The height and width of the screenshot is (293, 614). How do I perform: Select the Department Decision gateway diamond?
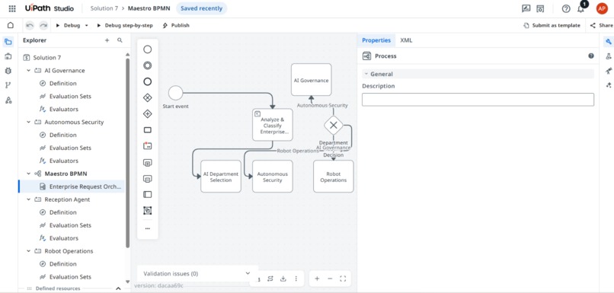[333, 125]
